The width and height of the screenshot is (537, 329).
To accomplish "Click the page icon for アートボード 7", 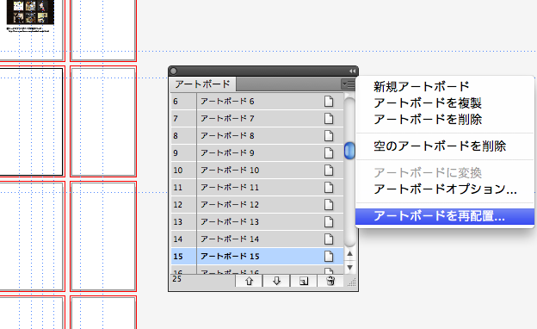I will (329, 119).
